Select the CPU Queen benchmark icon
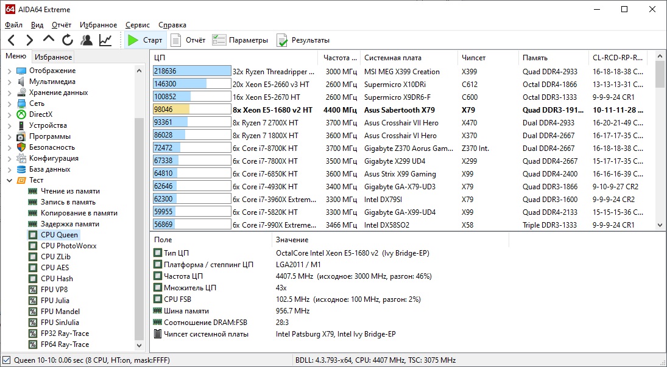This screenshot has height=367, width=667. (32, 235)
